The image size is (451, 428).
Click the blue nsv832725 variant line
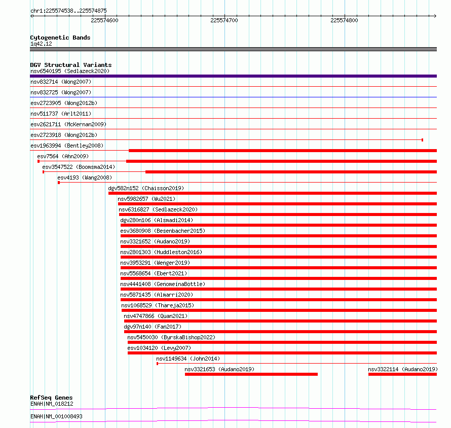point(233,97)
